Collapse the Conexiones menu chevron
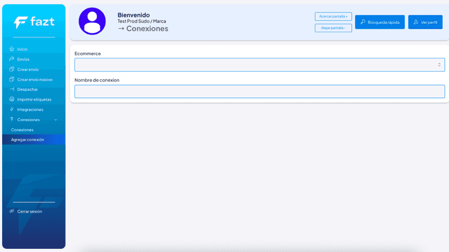The width and height of the screenshot is (449, 252). coord(56,120)
